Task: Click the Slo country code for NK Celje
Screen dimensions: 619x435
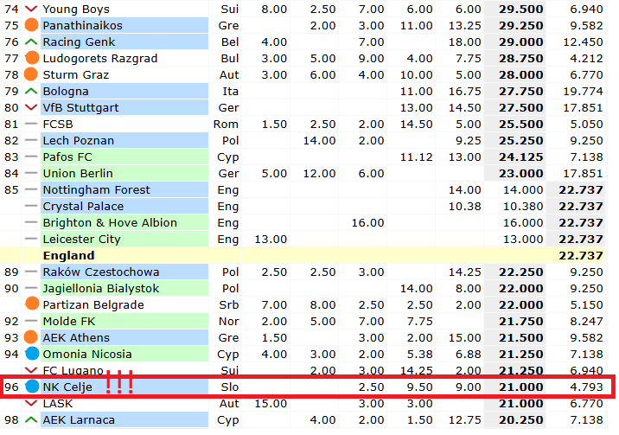Action: [229, 387]
